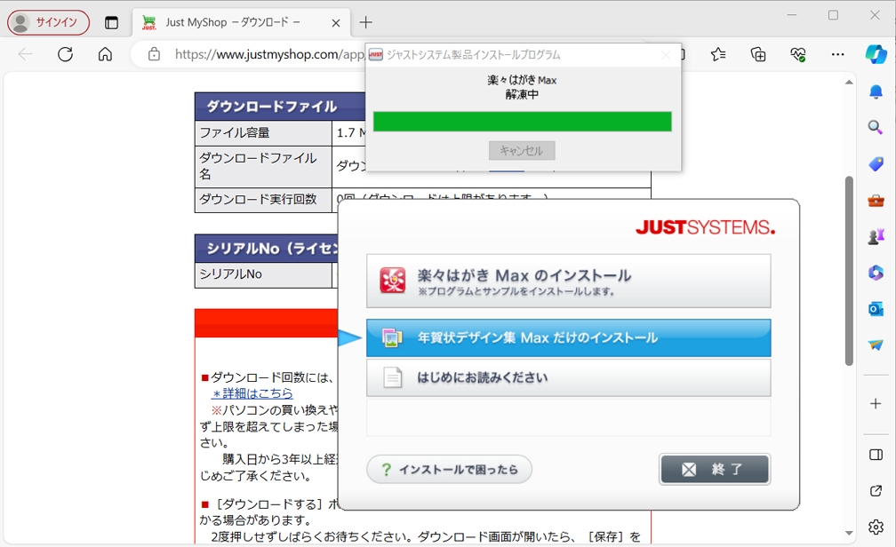The image size is (896, 547).
Task: Reload the current page
Action: [x=65, y=54]
